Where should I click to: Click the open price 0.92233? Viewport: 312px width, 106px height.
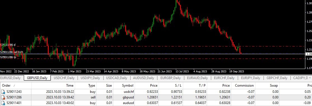point(152,92)
